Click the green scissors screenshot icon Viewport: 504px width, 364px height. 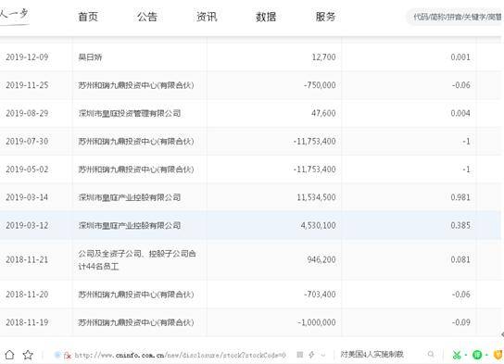point(457,355)
